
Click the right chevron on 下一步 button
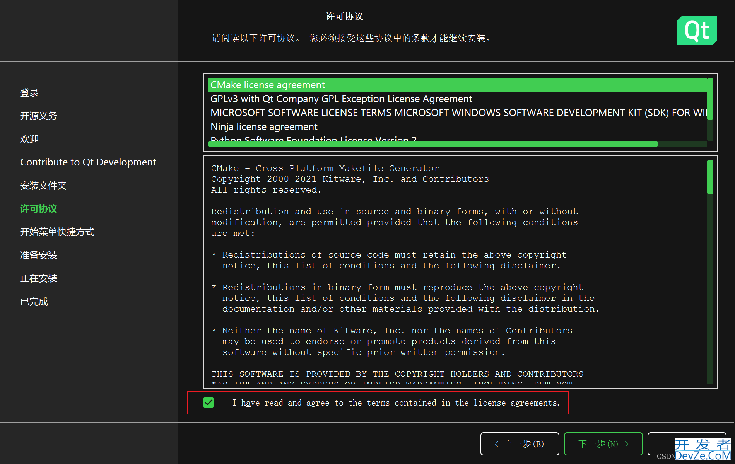tap(627, 444)
